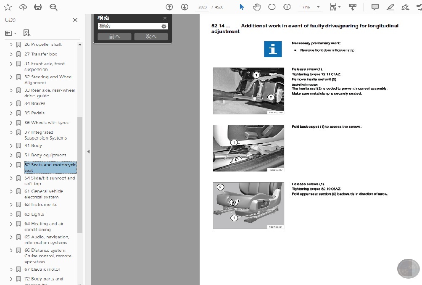Expand the 34 Brakes bookmark
422x285 pixels.
11,103
